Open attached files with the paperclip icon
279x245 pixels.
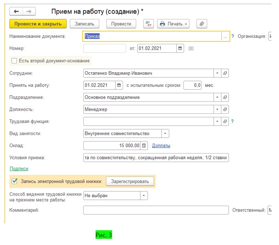[202, 24]
